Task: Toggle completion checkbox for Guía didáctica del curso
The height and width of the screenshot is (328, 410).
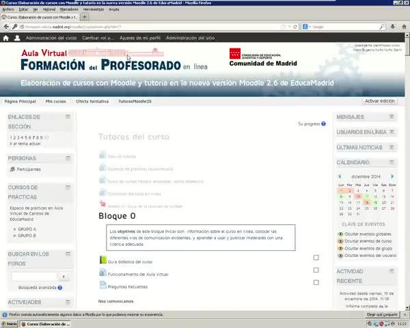Action: coord(316,258)
